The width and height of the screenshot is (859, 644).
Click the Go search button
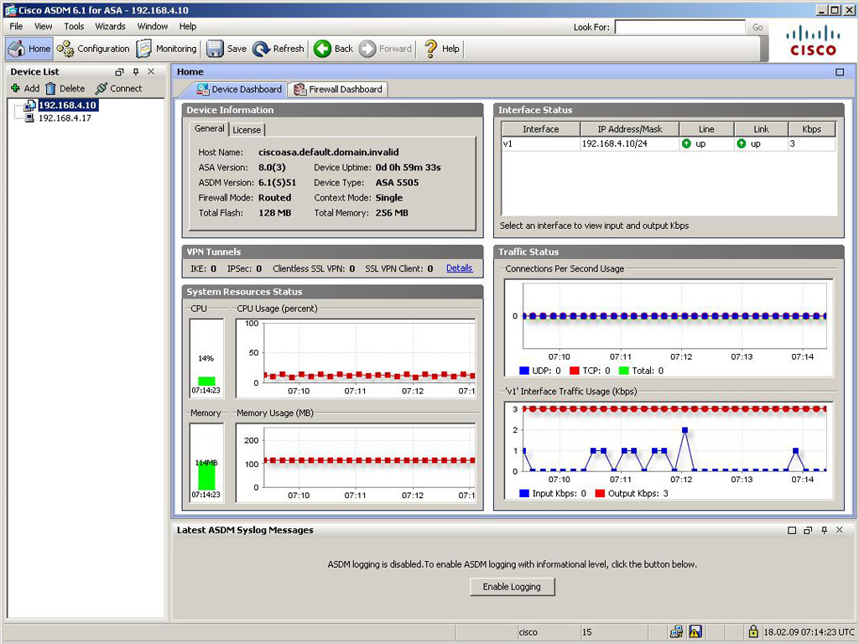(x=757, y=27)
